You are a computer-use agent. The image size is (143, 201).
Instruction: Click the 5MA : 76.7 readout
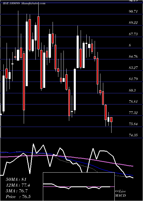[17, 191]
